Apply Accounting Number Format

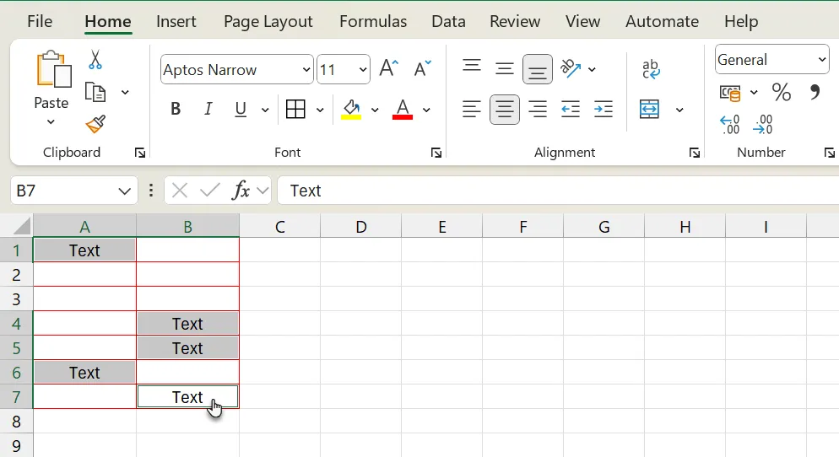click(730, 93)
